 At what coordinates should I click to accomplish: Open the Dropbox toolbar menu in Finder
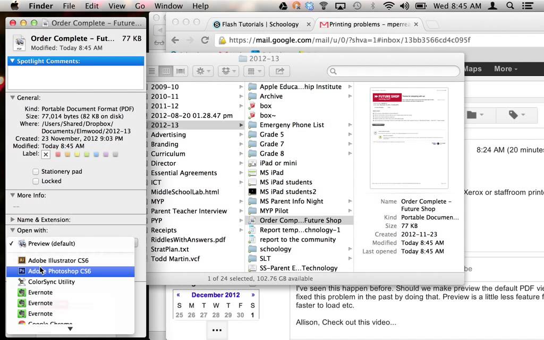[x=228, y=71]
